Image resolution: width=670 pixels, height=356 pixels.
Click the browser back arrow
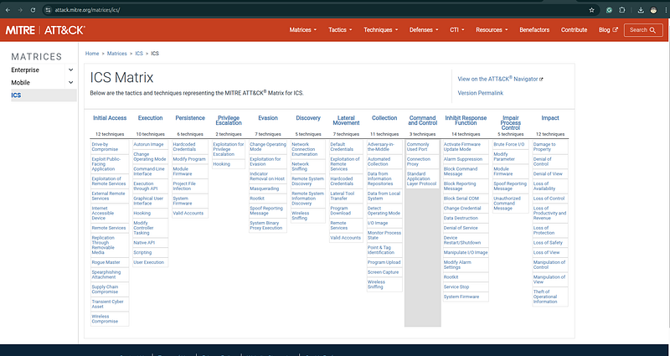pos(8,10)
